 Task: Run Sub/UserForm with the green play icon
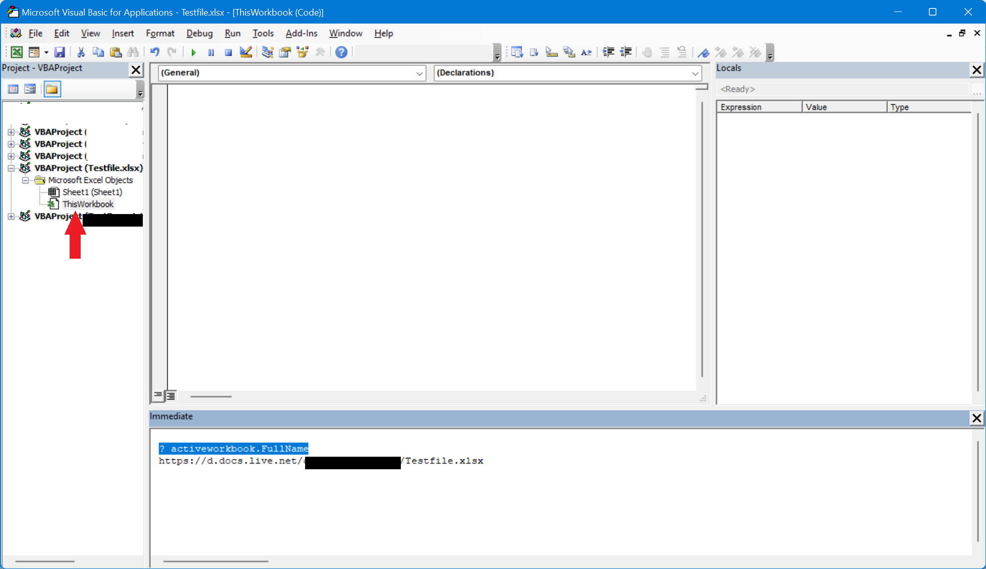click(193, 52)
